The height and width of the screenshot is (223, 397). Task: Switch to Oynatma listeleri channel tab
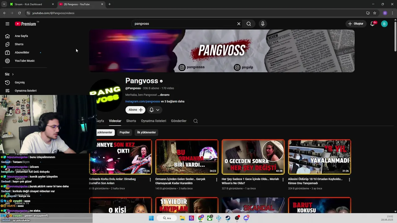point(154,121)
